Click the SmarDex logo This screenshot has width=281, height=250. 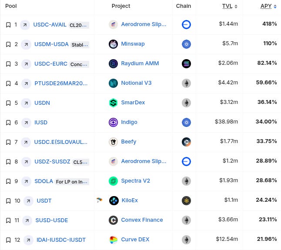coord(113,103)
